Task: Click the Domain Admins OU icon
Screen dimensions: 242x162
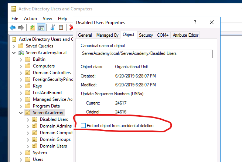Action: (35, 126)
